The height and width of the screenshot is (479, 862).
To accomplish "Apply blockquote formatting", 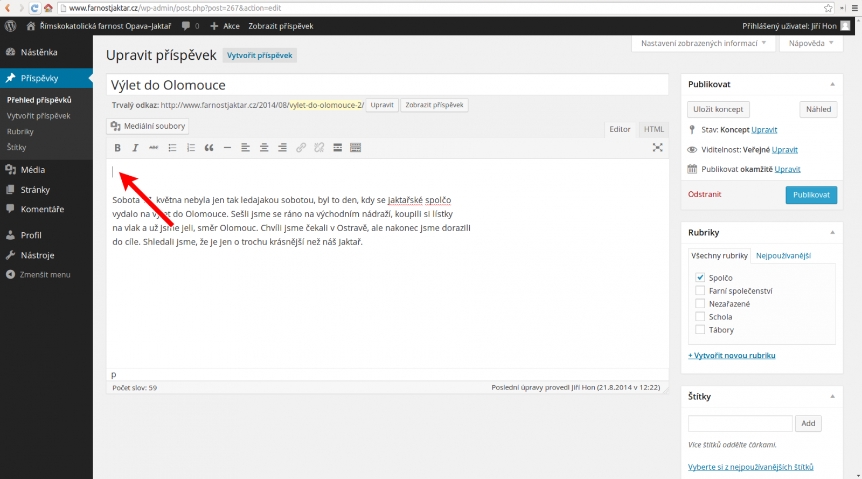I will point(209,148).
